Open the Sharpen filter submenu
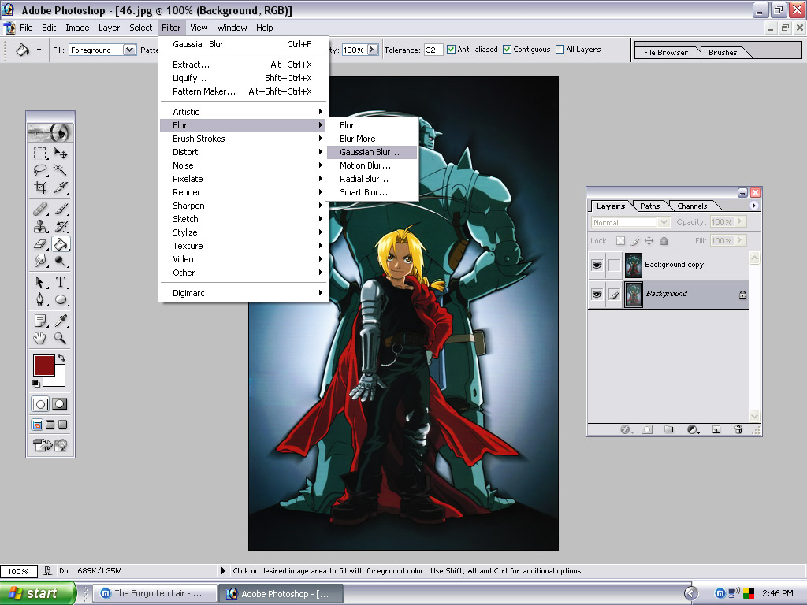Screen dimensions: 807x605 pos(244,206)
